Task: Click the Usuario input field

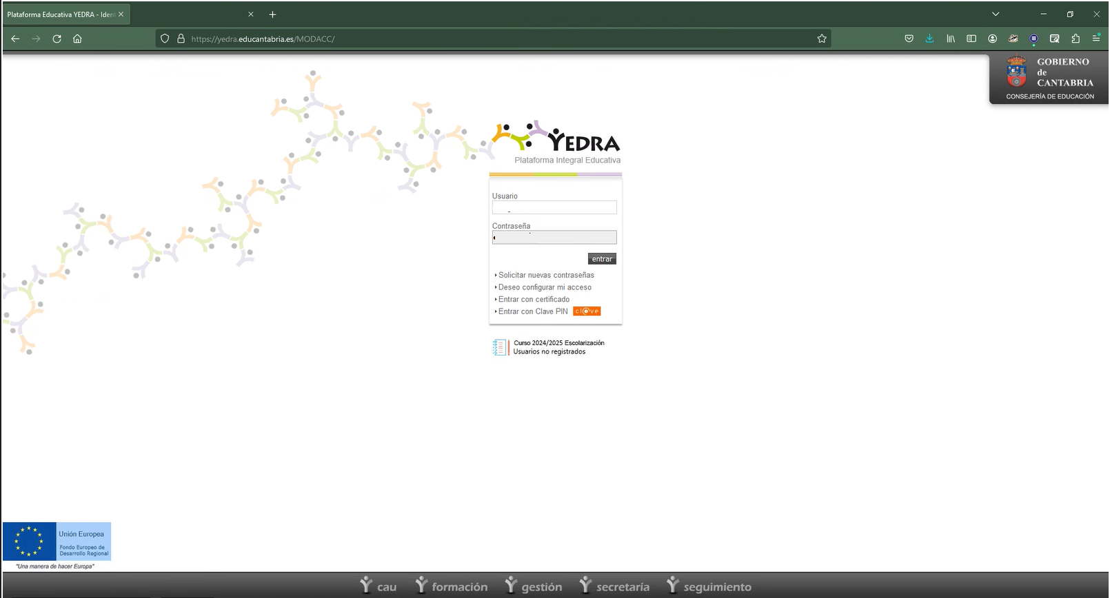Action: click(554, 207)
